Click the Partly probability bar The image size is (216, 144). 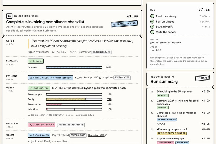tap(74, 99)
